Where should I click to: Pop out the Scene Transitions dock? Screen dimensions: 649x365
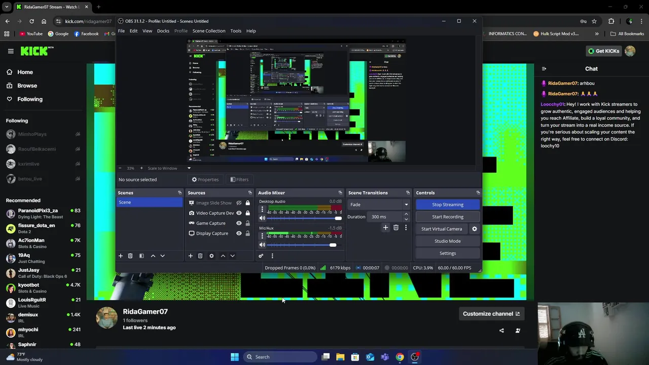tap(408, 193)
